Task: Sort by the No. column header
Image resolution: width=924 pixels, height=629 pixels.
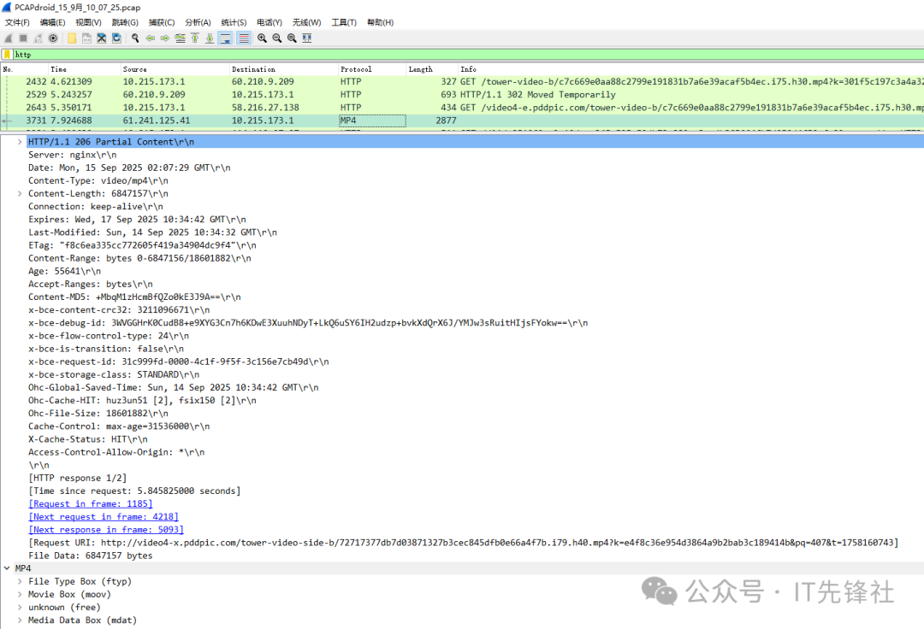Action: (24, 69)
